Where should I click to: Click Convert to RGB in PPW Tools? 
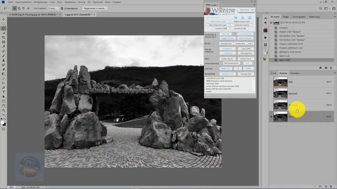[221, 28]
